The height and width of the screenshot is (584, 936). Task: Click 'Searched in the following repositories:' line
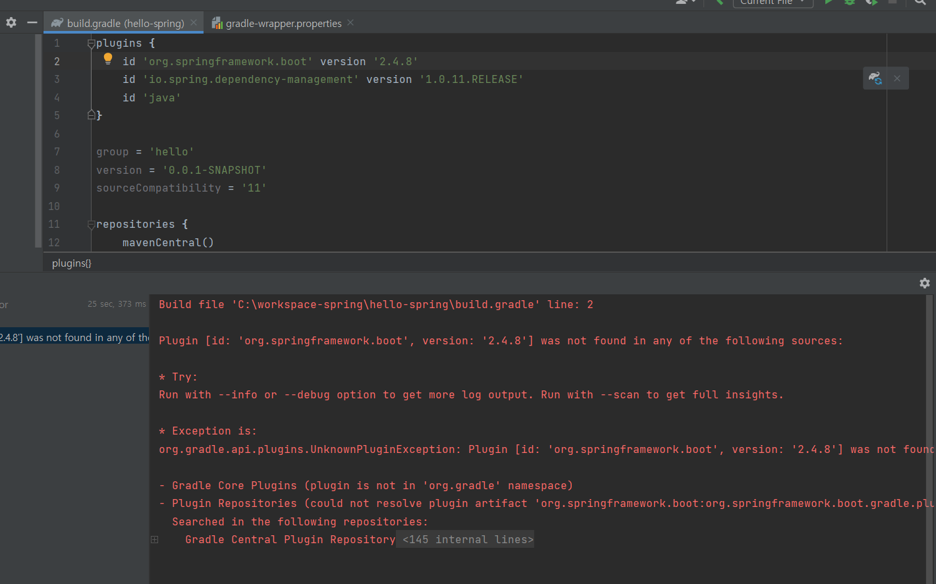(x=300, y=521)
